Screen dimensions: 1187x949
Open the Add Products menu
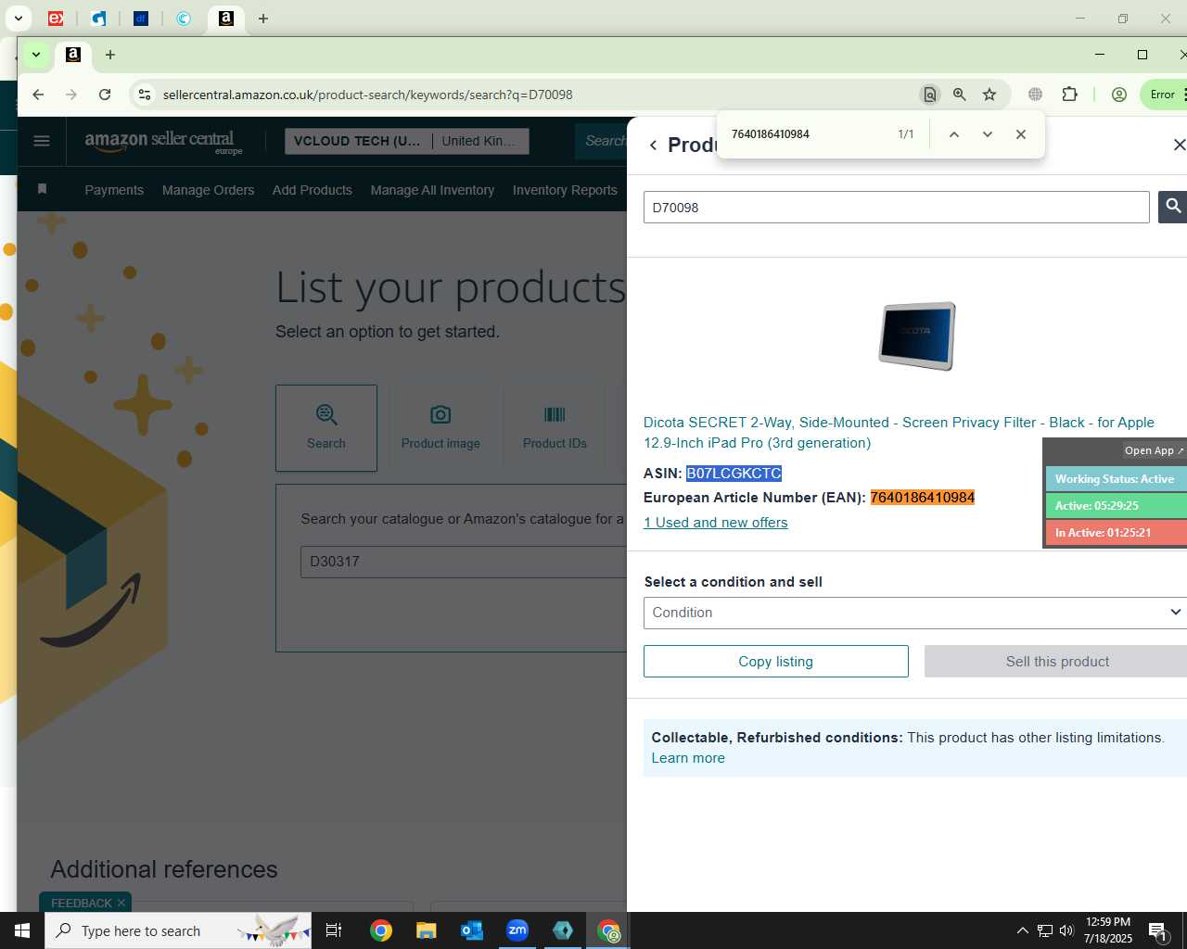click(313, 190)
